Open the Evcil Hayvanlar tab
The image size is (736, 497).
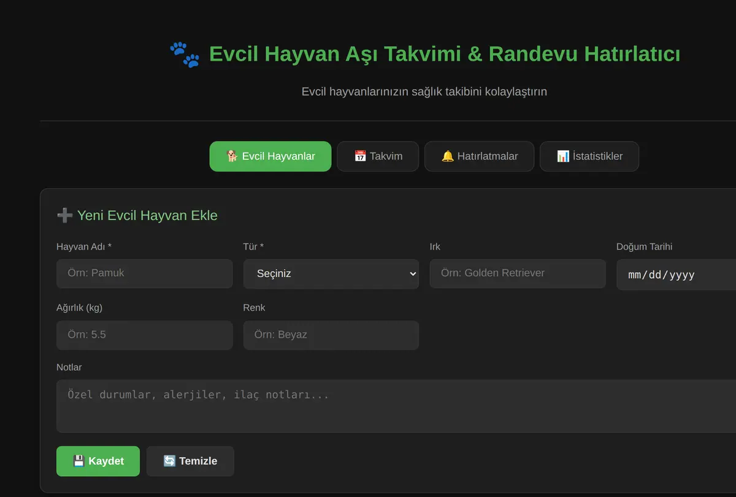coord(270,156)
